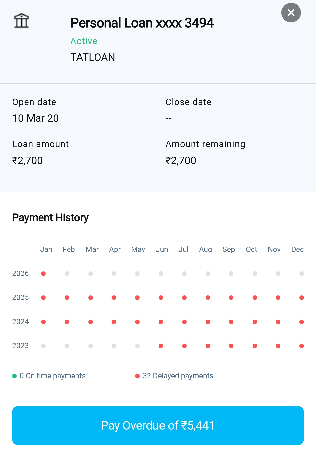
Task: Click the 32 Delayed payments label
Action: (178, 376)
